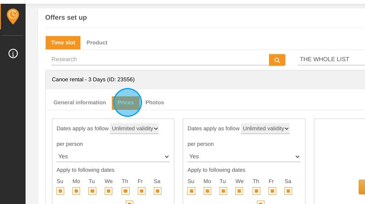Open the Photos tab
This screenshot has height=204, width=365.
click(x=155, y=103)
